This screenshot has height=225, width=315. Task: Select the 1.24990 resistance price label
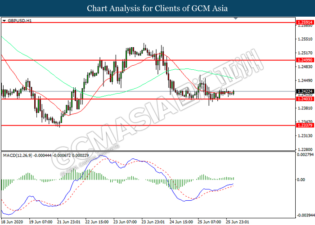(305, 60)
